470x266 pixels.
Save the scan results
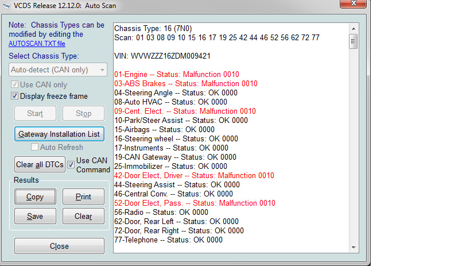(35, 216)
